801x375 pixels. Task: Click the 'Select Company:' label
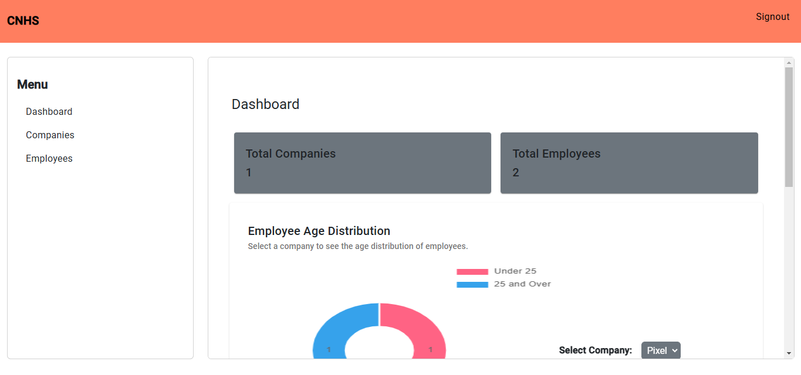[x=596, y=350]
